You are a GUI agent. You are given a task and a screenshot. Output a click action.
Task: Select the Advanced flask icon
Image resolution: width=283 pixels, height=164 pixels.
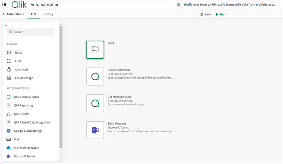tap(9, 69)
